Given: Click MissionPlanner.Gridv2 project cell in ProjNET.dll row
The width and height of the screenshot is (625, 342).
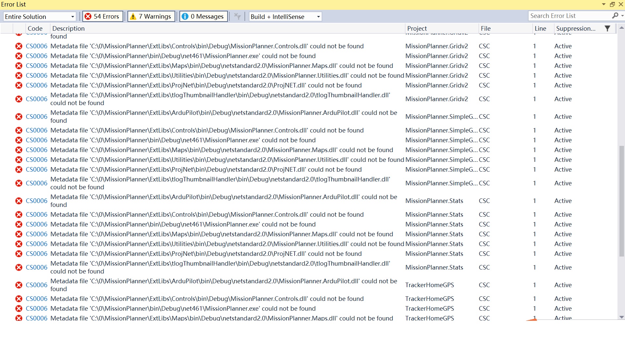Looking at the screenshot, I should pyautogui.click(x=437, y=85).
